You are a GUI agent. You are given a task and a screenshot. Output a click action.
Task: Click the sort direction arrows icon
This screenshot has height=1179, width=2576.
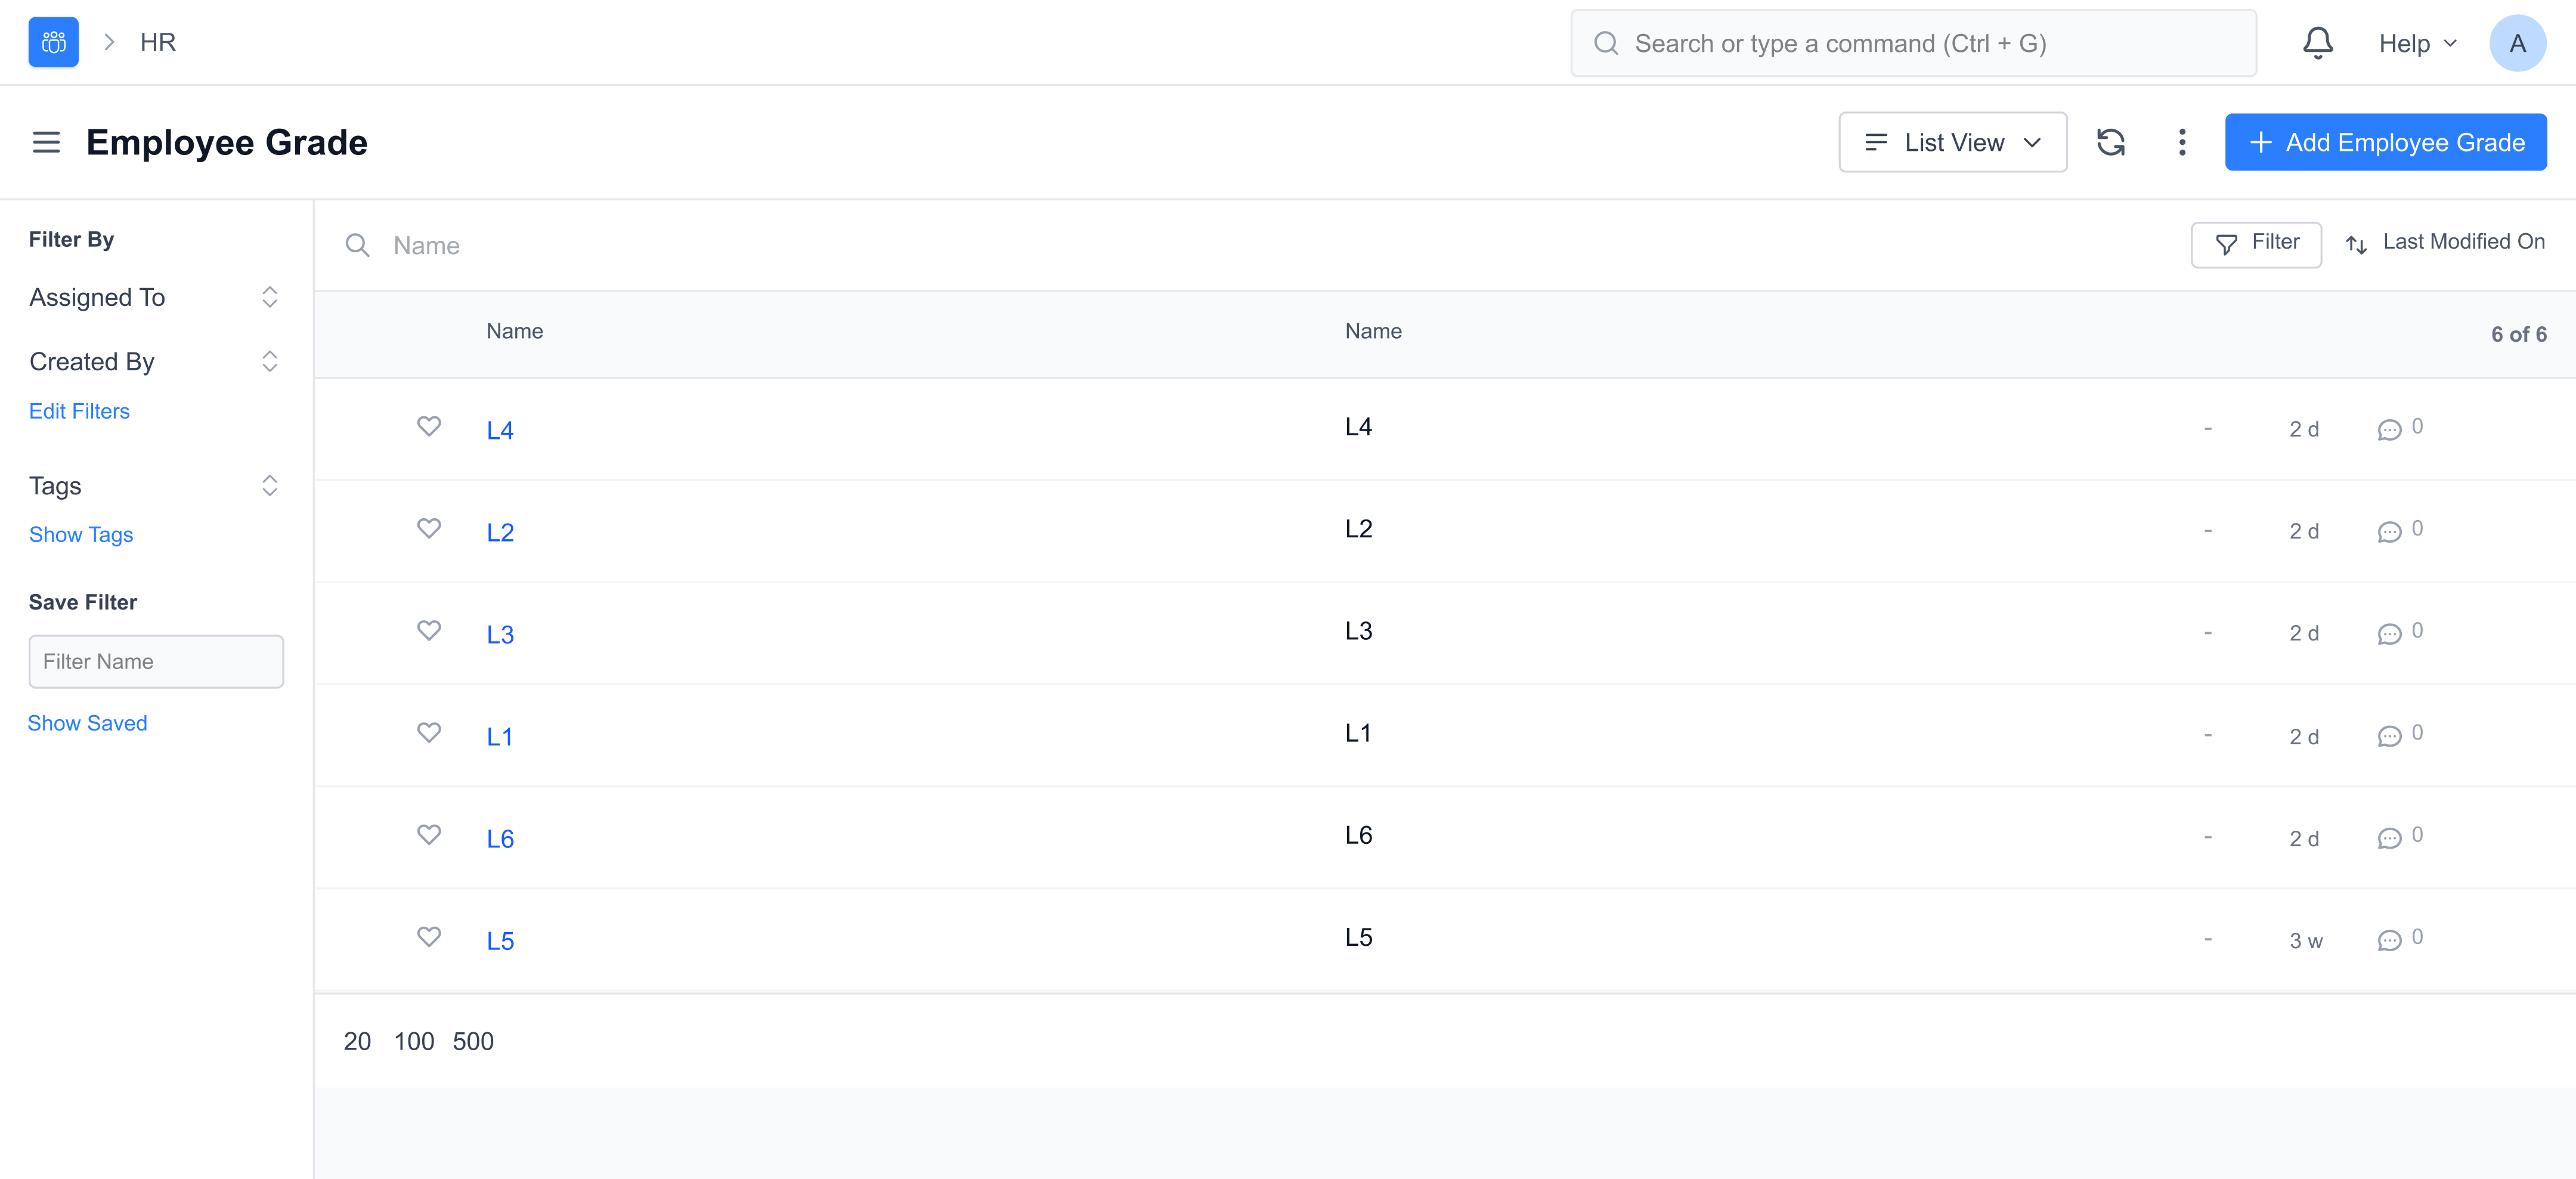click(2356, 244)
